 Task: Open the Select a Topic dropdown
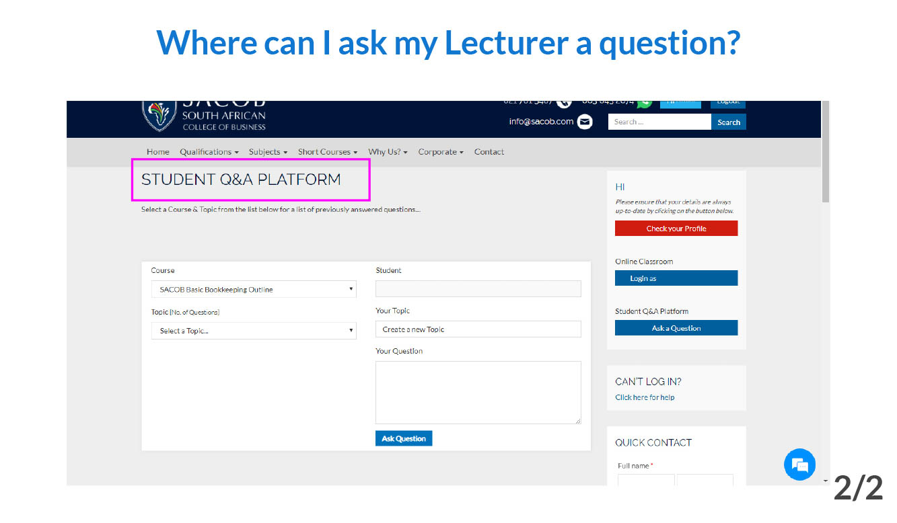[254, 331]
